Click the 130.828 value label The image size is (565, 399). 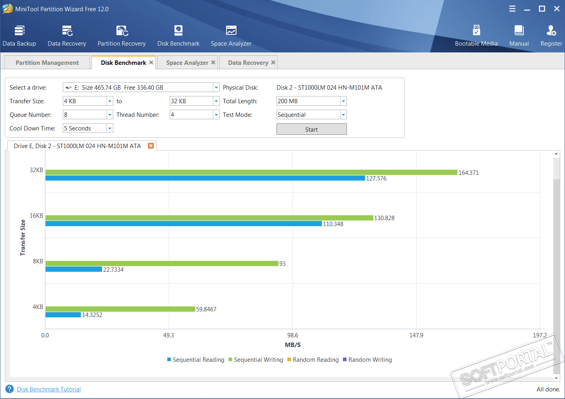[x=384, y=218]
